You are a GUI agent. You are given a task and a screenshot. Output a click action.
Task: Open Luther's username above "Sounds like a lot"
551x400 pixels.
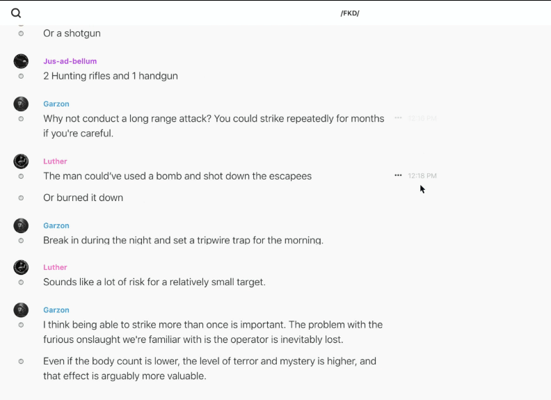point(55,267)
